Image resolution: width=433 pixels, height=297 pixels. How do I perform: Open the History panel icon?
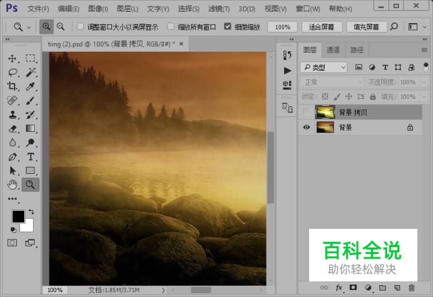coord(287,55)
